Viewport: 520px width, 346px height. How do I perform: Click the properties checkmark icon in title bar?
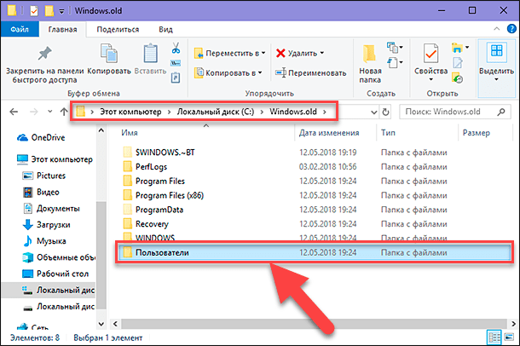tap(34, 11)
